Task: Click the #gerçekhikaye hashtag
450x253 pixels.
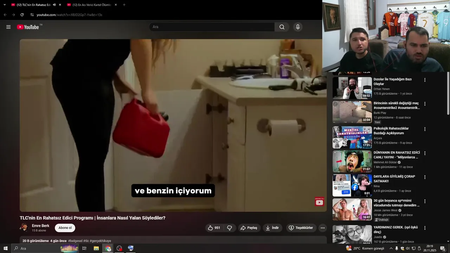Action: (x=101, y=241)
